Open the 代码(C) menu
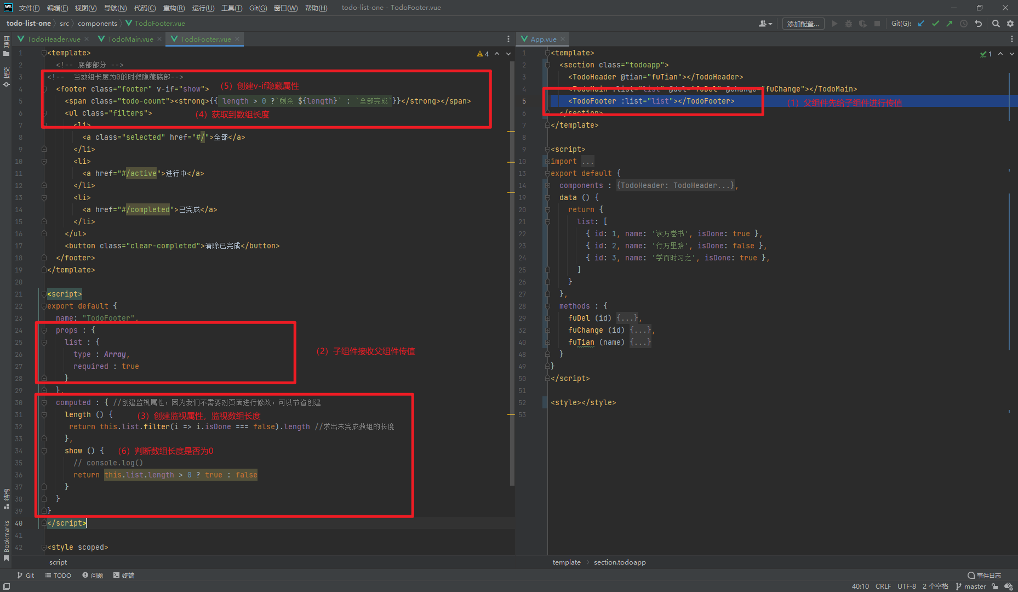The height and width of the screenshot is (592, 1018). (x=145, y=8)
